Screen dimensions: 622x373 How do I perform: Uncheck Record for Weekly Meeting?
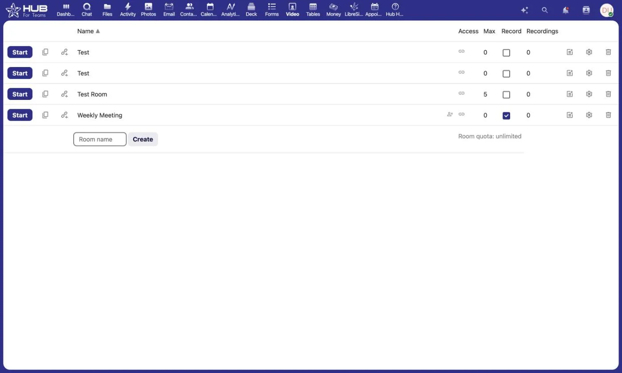pyautogui.click(x=506, y=115)
